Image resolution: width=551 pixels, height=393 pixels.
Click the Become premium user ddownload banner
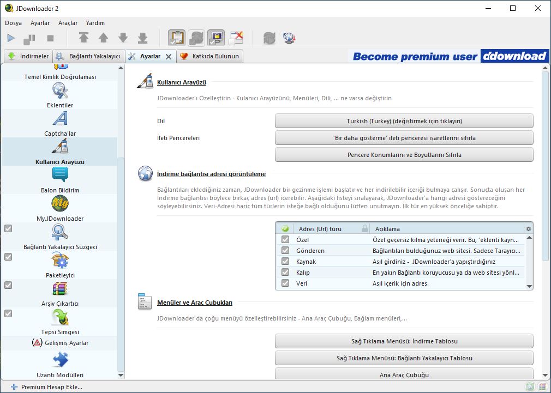point(449,56)
